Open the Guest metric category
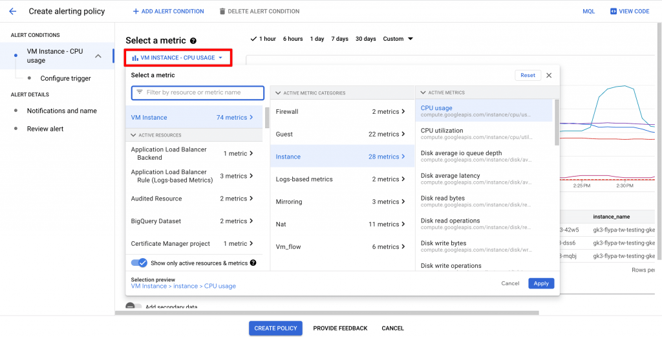 [x=342, y=134]
